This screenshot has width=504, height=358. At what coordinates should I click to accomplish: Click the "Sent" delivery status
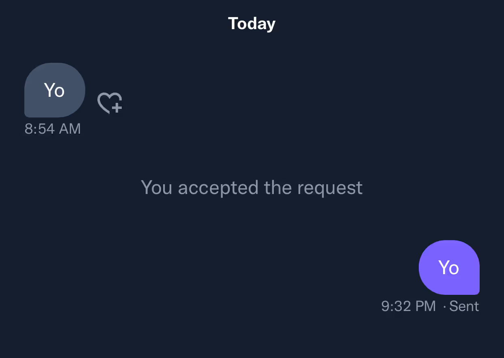click(x=464, y=306)
